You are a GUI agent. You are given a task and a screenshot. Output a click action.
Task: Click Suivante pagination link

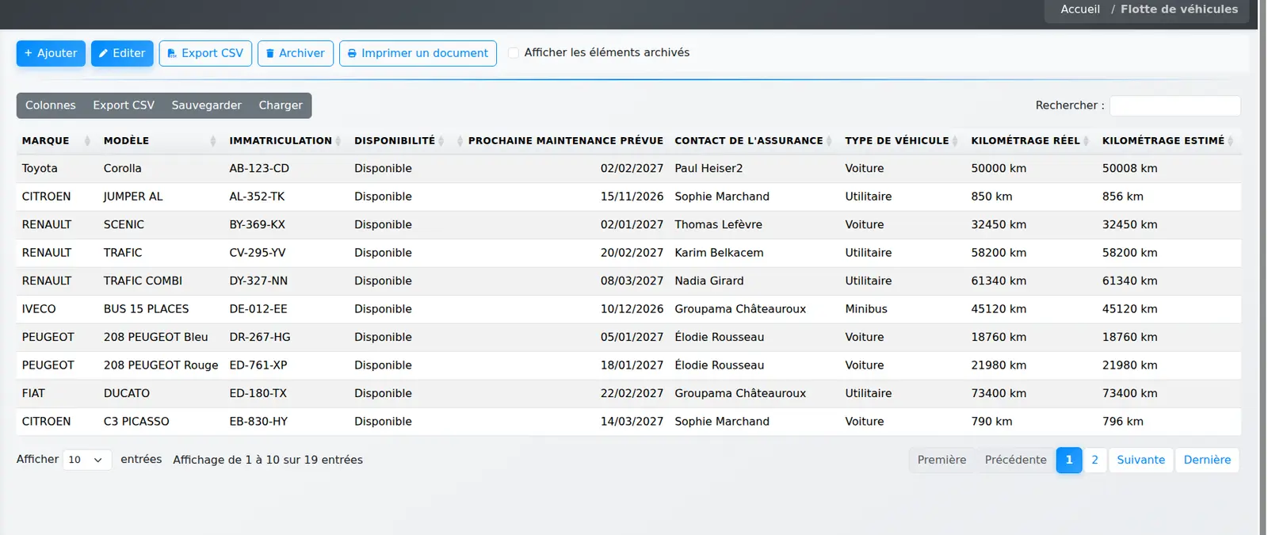(1140, 460)
